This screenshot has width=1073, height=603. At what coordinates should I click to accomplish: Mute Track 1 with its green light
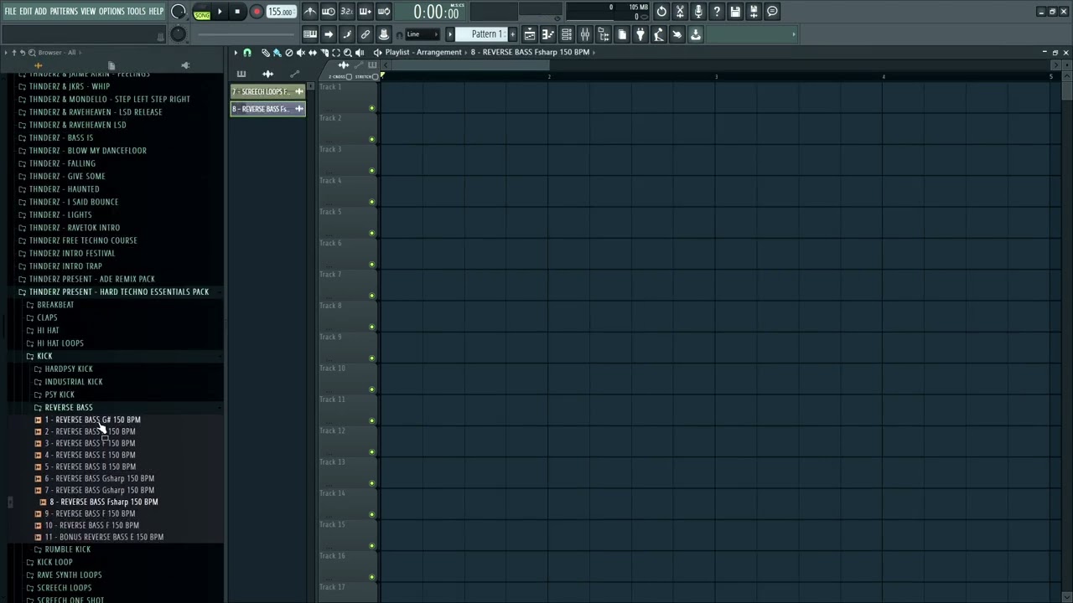pyautogui.click(x=372, y=108)
